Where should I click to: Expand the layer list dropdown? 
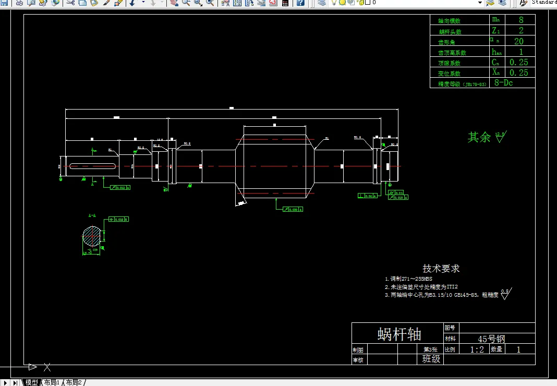click(480, 3)
